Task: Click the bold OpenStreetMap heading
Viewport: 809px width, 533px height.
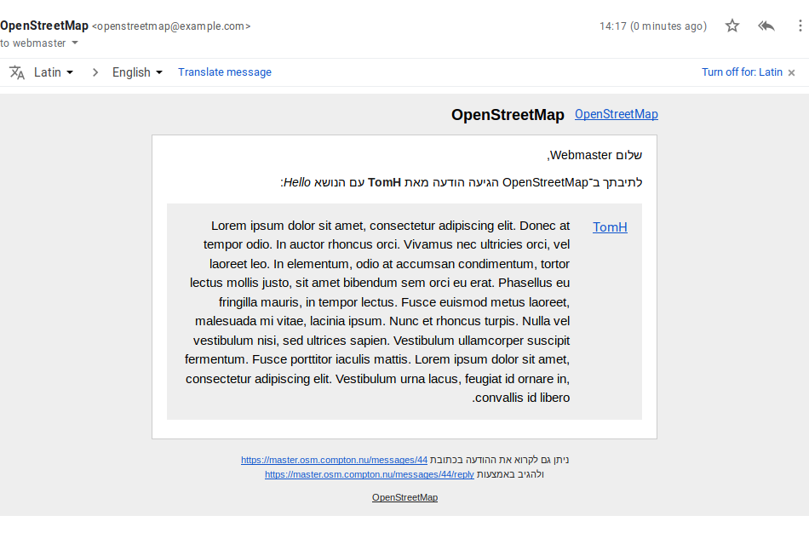Action: pyautogui.click(x=508, y=115)
